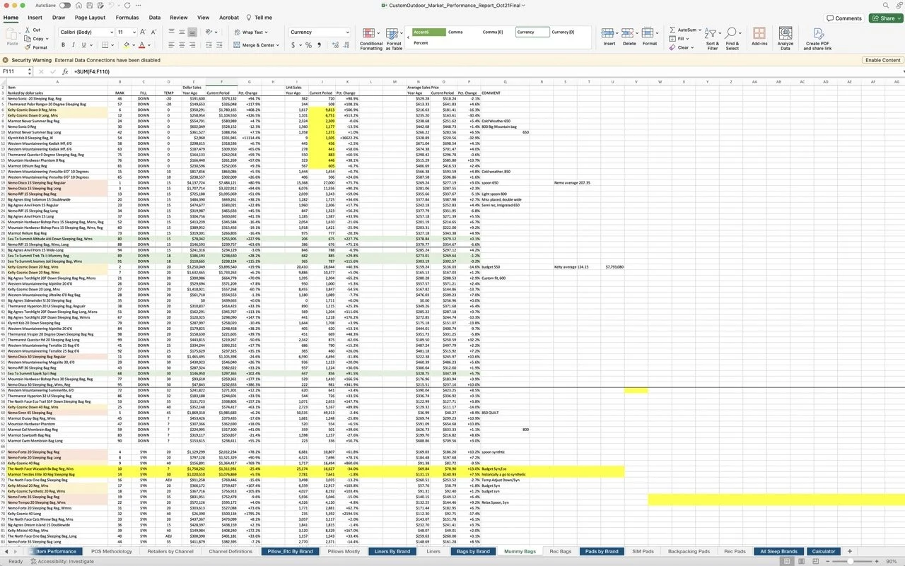
Task: Open the Comments button
Action: [844, 18]
